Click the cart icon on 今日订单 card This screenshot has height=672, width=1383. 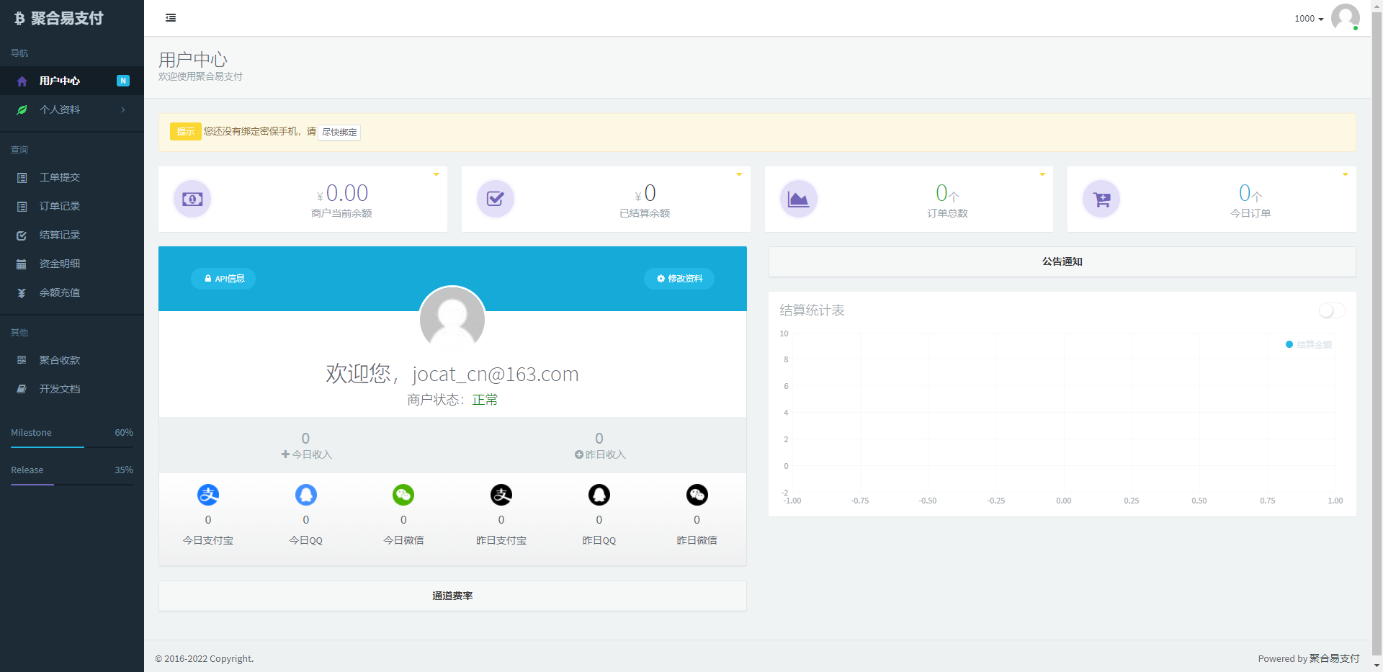1101,199
